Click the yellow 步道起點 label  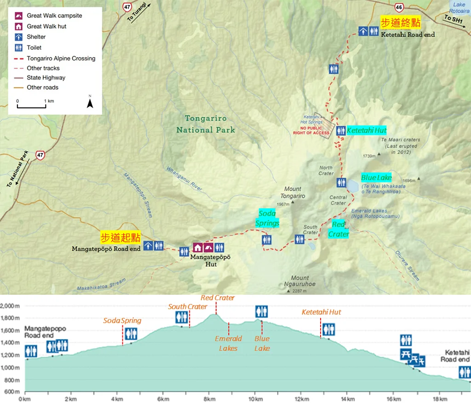(120, 237)
